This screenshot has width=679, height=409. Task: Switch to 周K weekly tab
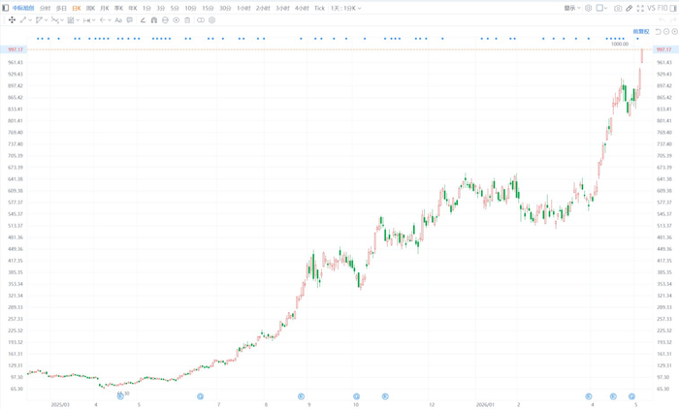[90, 8]
